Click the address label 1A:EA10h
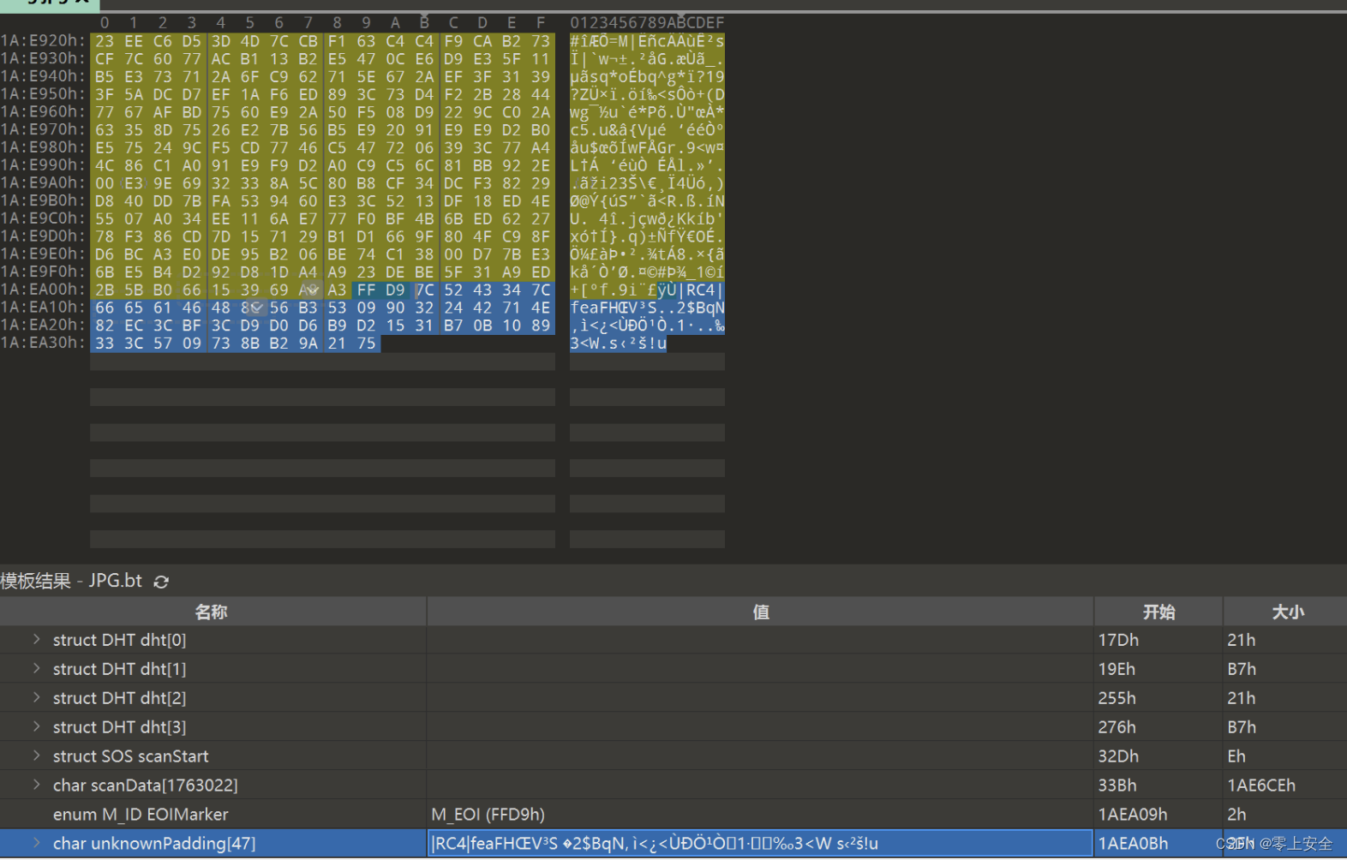The width and height of the screenshot is (1347, 860). 43,308
